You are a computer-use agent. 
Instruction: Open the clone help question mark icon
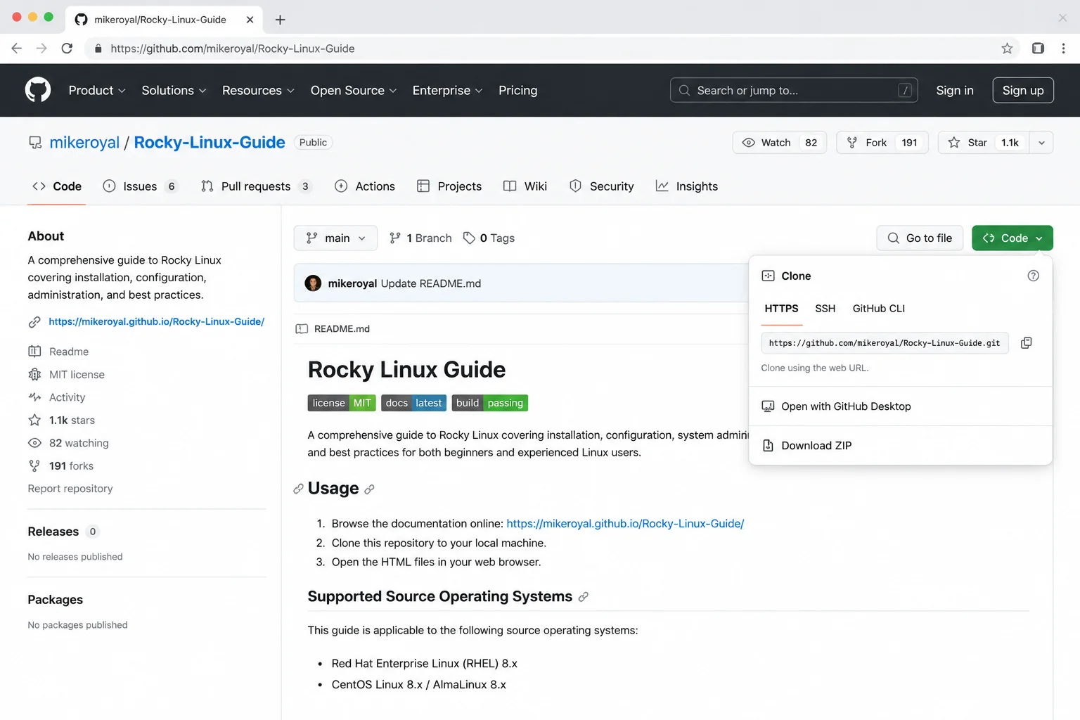pos(1033,276)
